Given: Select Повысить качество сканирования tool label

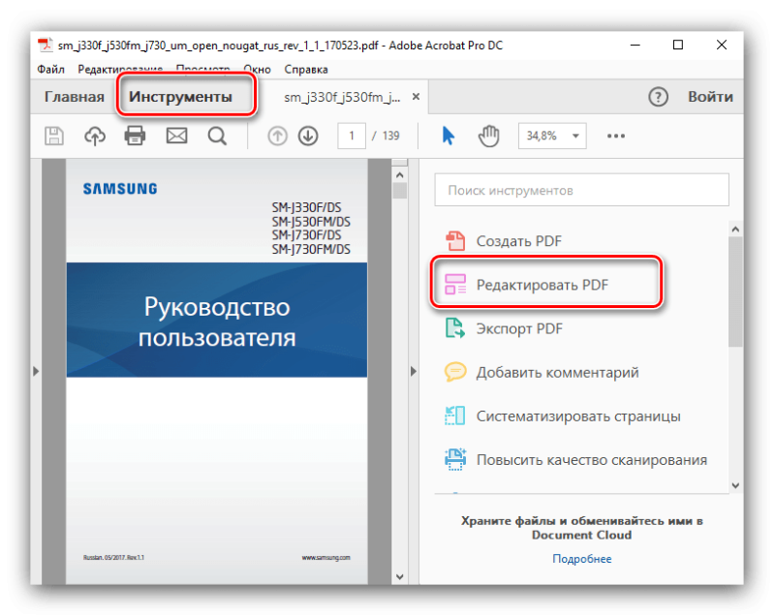Looking at the screenshot, I should pyautogui.click(x=592, y=460).
